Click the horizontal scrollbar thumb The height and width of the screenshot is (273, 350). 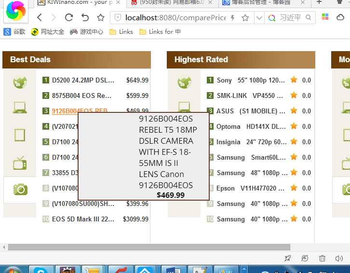[149, 247]
